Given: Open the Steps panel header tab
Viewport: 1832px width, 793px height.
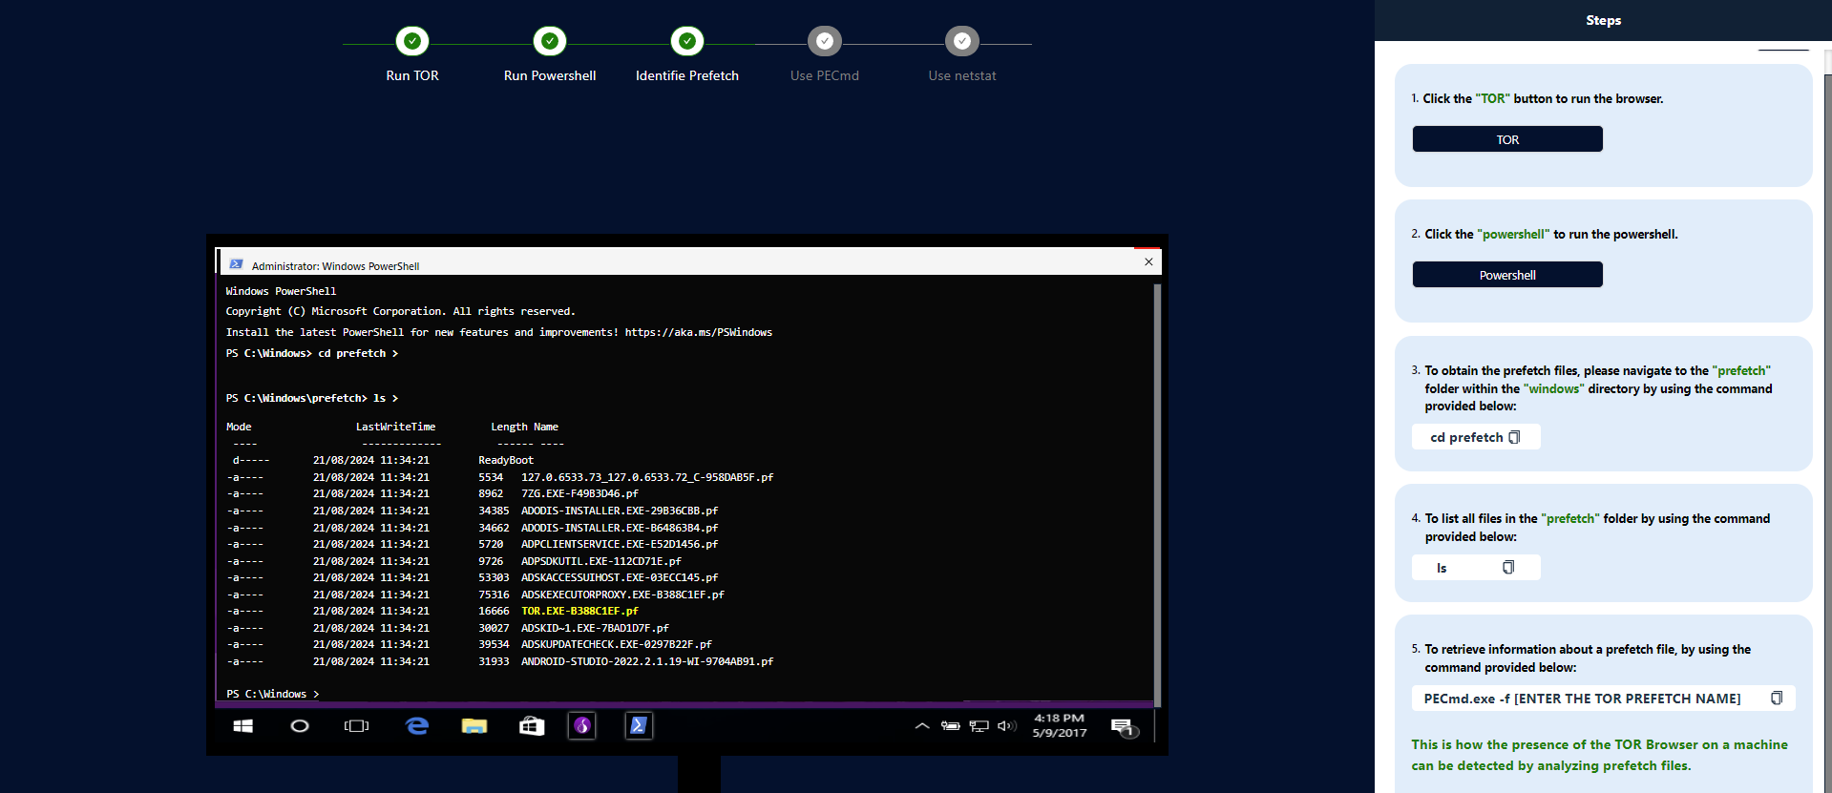Looking at the screenshot, I should pyautogui.click(x=1603, y=20).
